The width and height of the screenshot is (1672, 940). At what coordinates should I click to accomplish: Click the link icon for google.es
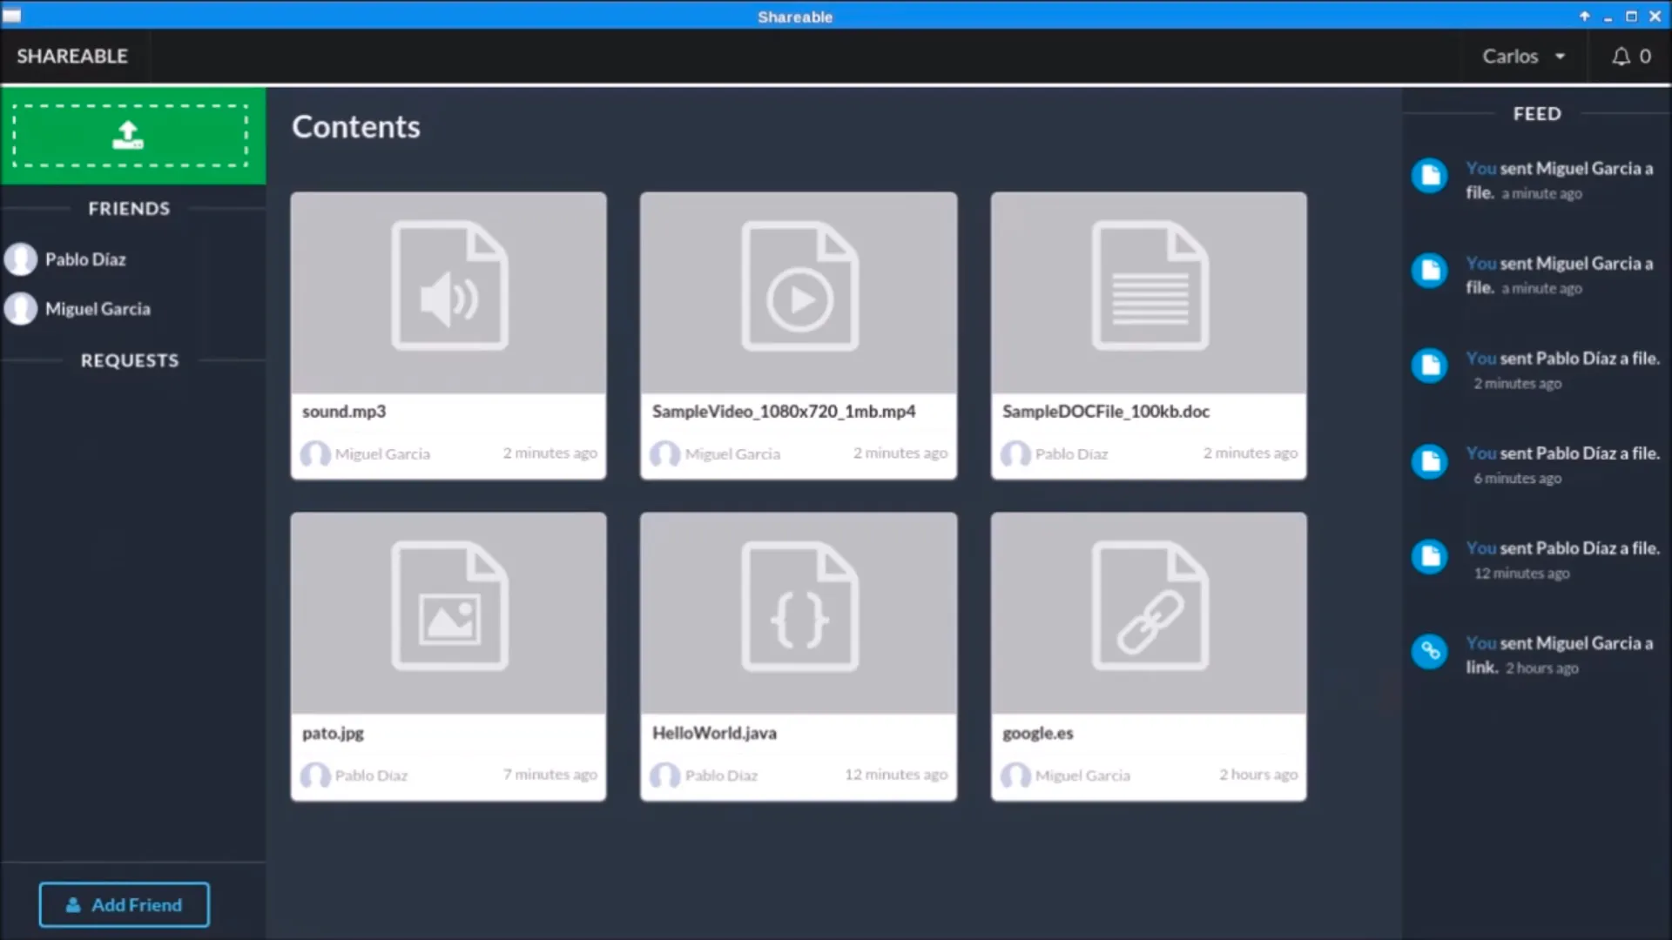pyautogui.click(x=1149, y=606)
